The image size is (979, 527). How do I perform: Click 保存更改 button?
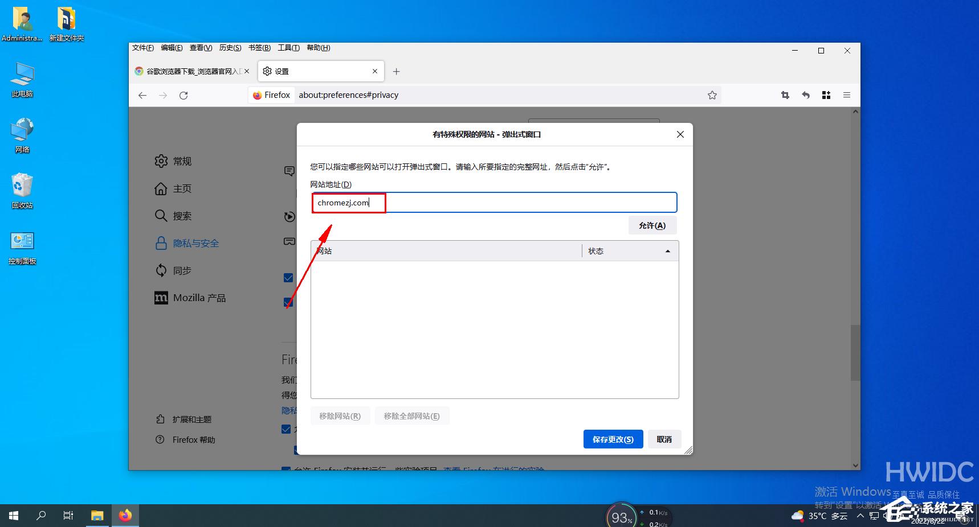pyautogui.click(x=613, y=439)
